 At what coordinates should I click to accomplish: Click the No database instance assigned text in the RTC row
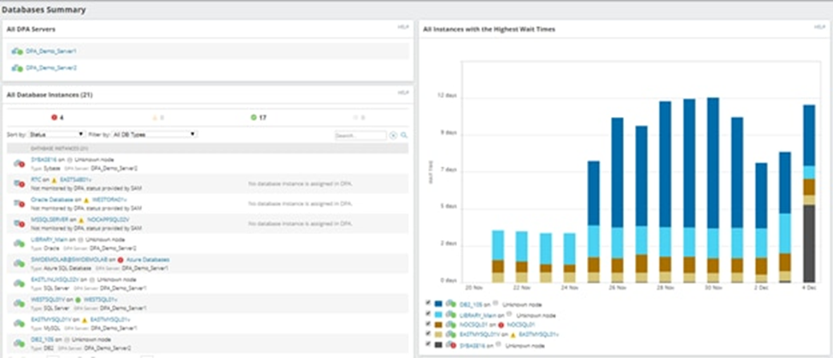300,184
